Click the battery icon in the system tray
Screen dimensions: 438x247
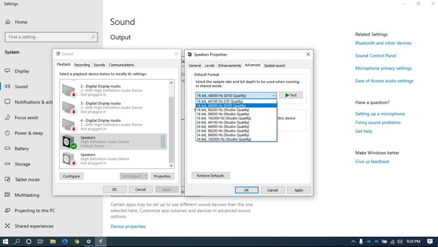click(x=385, y=241)
